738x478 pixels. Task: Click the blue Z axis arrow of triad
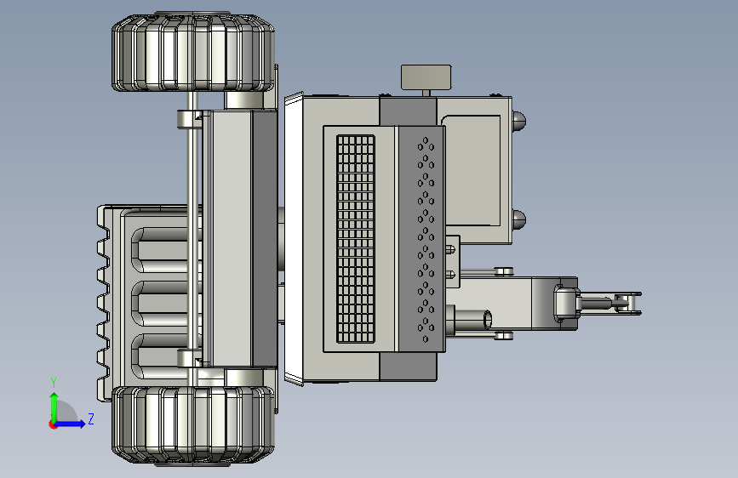72,424
